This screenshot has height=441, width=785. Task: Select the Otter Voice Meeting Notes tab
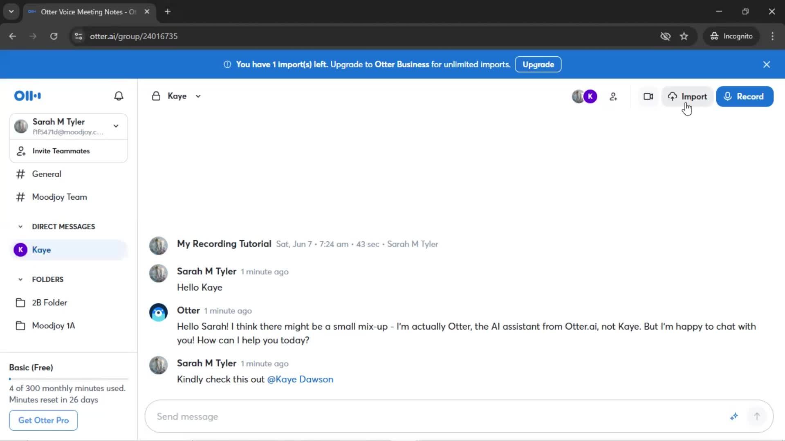(x=88, y=12)
